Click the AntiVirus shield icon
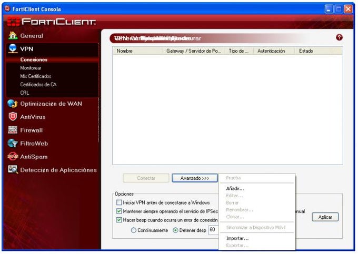Screen dimensions: 358x254 [x=13, y=117]
